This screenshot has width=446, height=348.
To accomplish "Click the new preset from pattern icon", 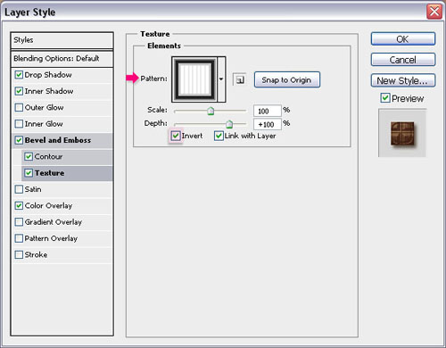I will 239,79.
